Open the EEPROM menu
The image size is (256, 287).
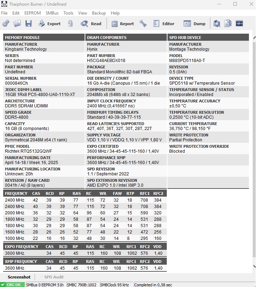click(x=33, y=13)
